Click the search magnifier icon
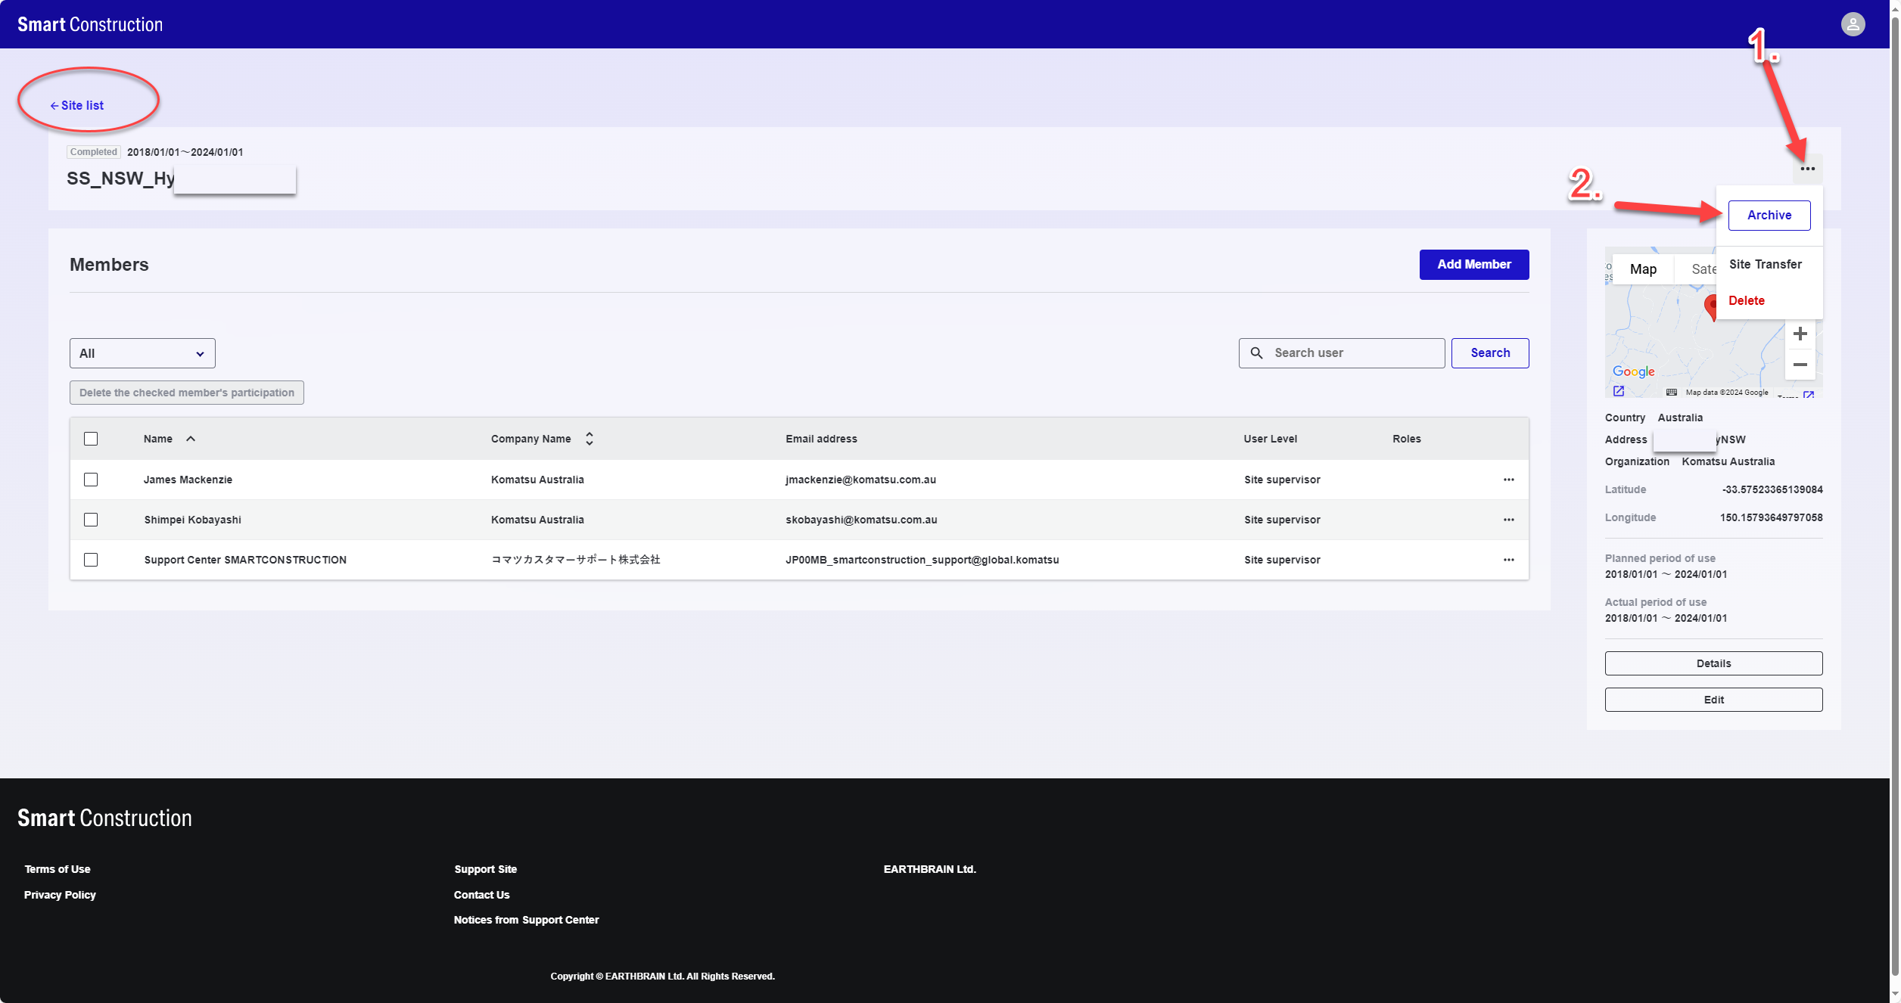Screen dimensions: 1901x1003 (1256, 353)
